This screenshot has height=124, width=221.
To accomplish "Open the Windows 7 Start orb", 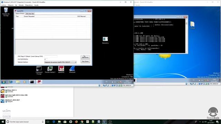I will [3, 82].
